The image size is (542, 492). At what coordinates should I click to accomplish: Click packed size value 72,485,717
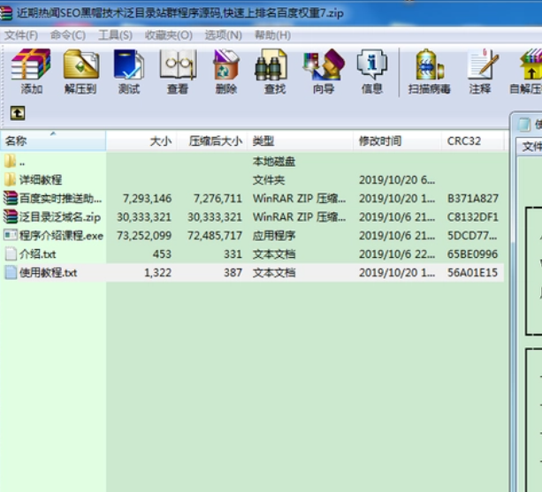215,236
